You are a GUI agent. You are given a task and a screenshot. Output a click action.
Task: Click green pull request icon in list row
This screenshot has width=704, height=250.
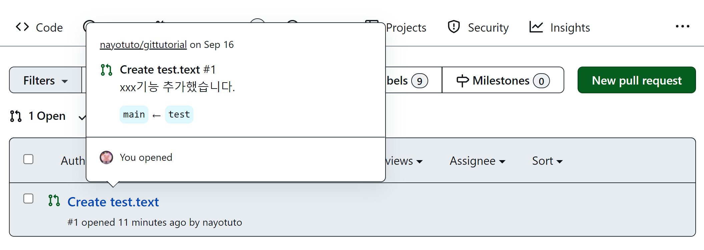(54, 200)
